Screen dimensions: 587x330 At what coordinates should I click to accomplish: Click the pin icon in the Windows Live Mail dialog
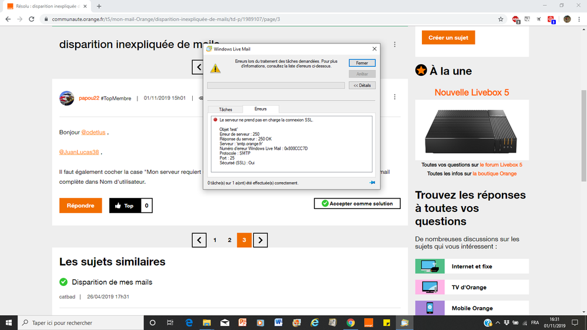coord(372,183)
